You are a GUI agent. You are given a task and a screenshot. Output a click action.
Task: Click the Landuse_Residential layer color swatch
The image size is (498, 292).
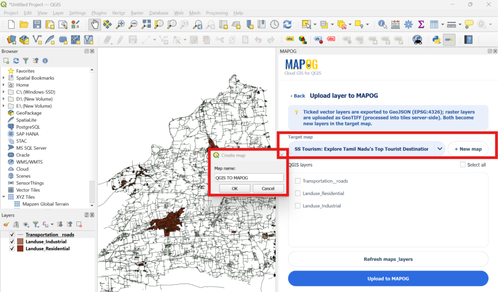(x=20, y=249)
